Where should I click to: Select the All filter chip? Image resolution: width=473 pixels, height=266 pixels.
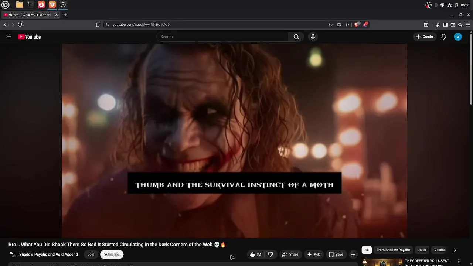coord(367,250)
